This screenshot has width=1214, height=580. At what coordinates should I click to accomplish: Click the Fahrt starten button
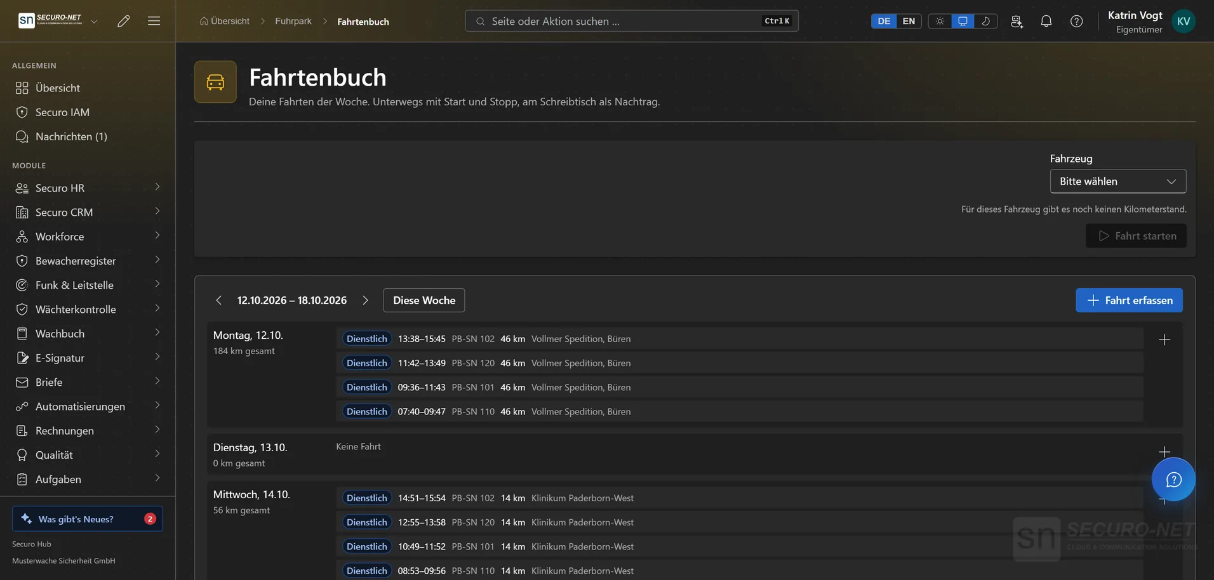tap(1136, 235)
